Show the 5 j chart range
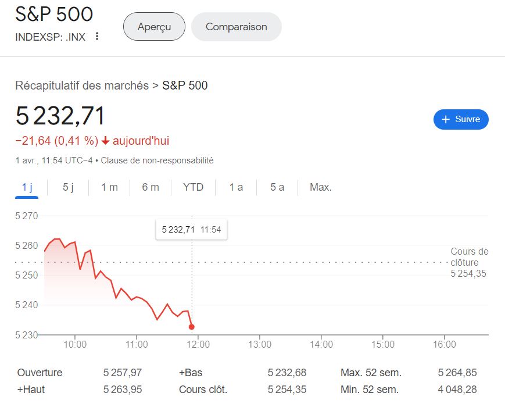The image size is (505, 407). [69, 187]
